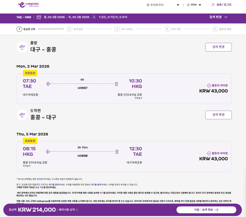Select step 3 추가 서비스
The image size is (246, 217).
point(123,29)
